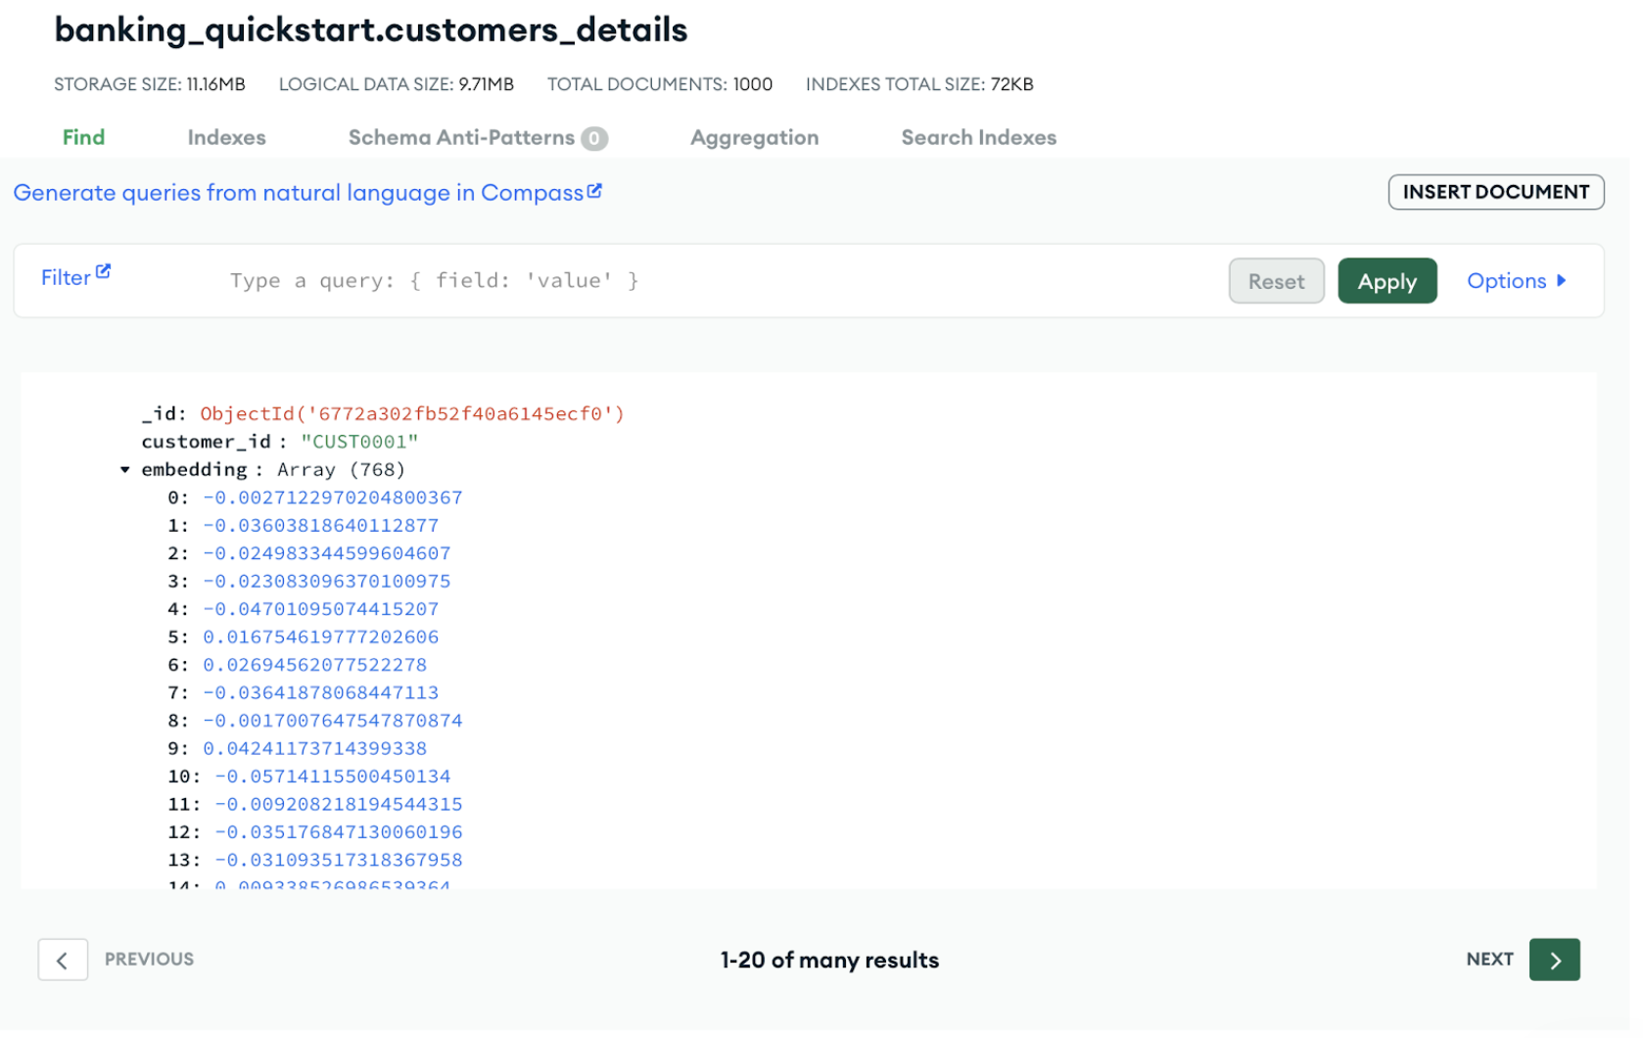Click the Schema Anti-Patterns count badge

(x=594, y=138)
